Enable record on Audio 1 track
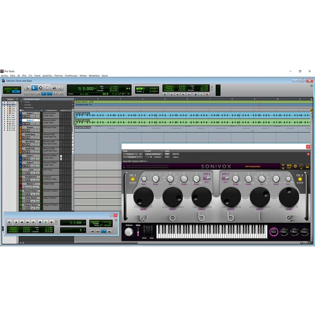 [23, 117]
